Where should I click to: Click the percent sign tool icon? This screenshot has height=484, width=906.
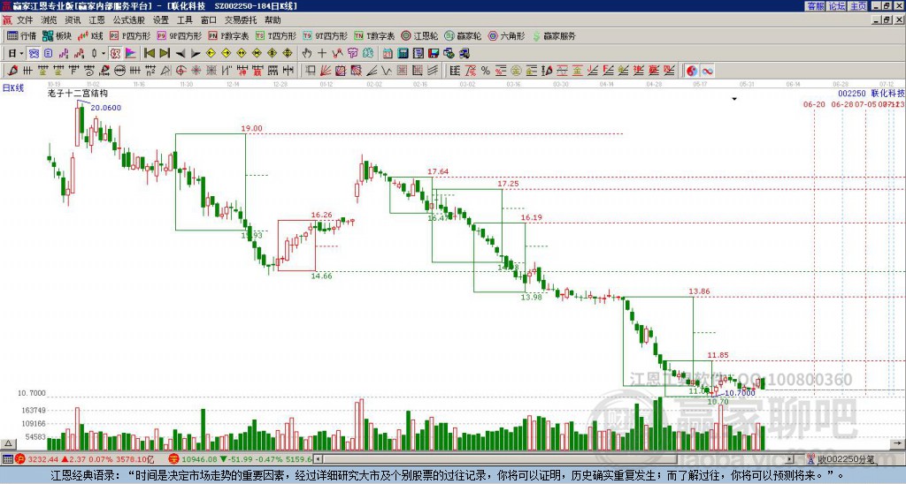click(x=486, y=71)
